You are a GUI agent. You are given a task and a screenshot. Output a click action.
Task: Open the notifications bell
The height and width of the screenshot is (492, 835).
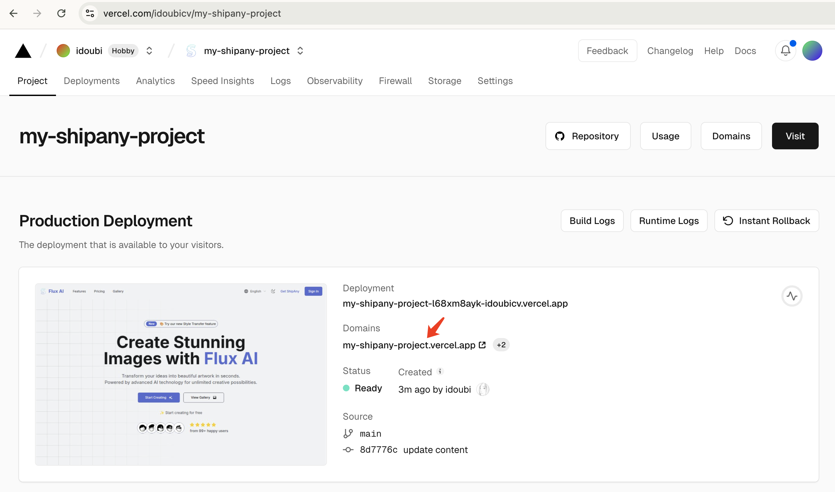[785, 51]
